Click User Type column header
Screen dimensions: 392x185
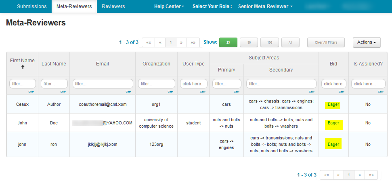tap(193, 64)
